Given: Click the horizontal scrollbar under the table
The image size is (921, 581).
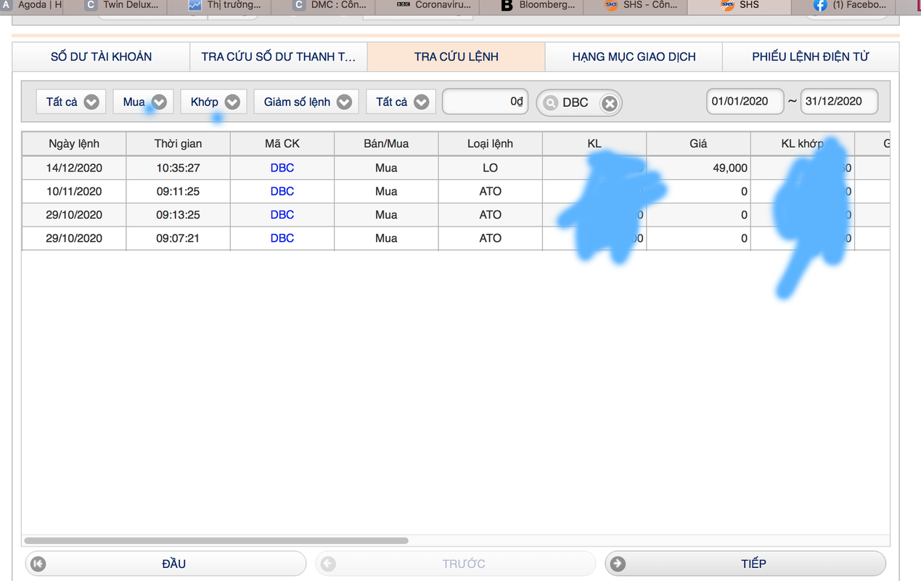Looking at the screenshot, I should click(216, 540).
